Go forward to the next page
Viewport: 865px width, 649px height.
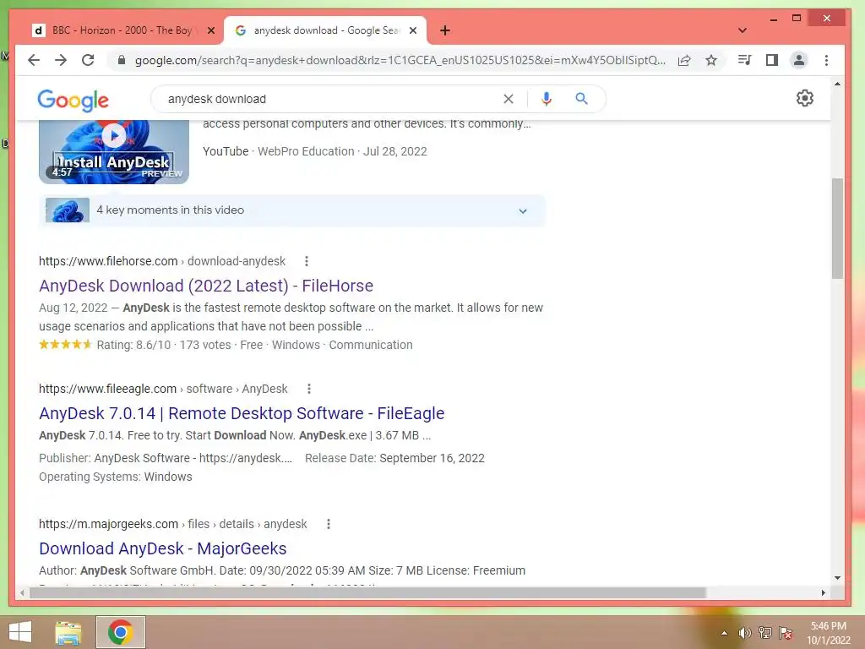tap(61, 60)
